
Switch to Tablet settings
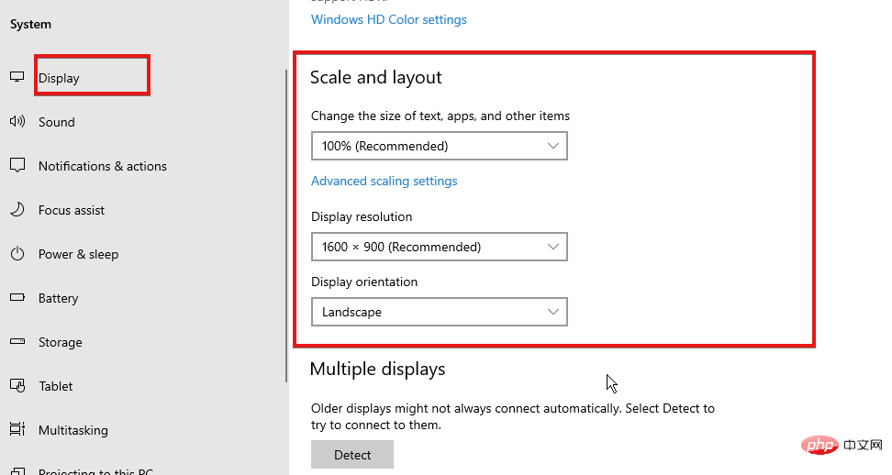55,386
